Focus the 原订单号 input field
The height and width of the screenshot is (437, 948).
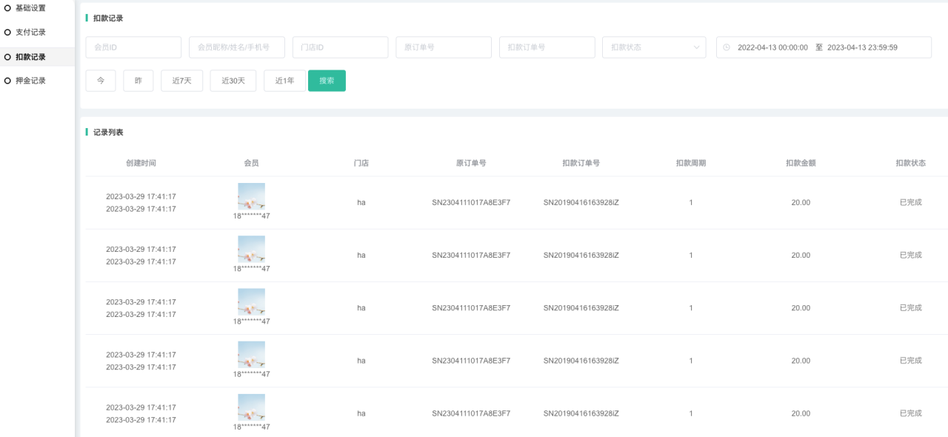[x=443, y=47]
